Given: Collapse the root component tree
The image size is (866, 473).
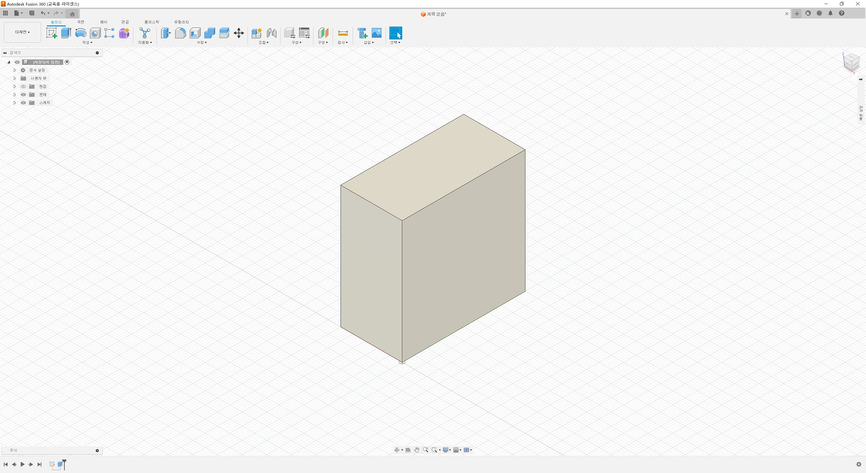Looking at the screenshot, I should [x=9, y=62].
